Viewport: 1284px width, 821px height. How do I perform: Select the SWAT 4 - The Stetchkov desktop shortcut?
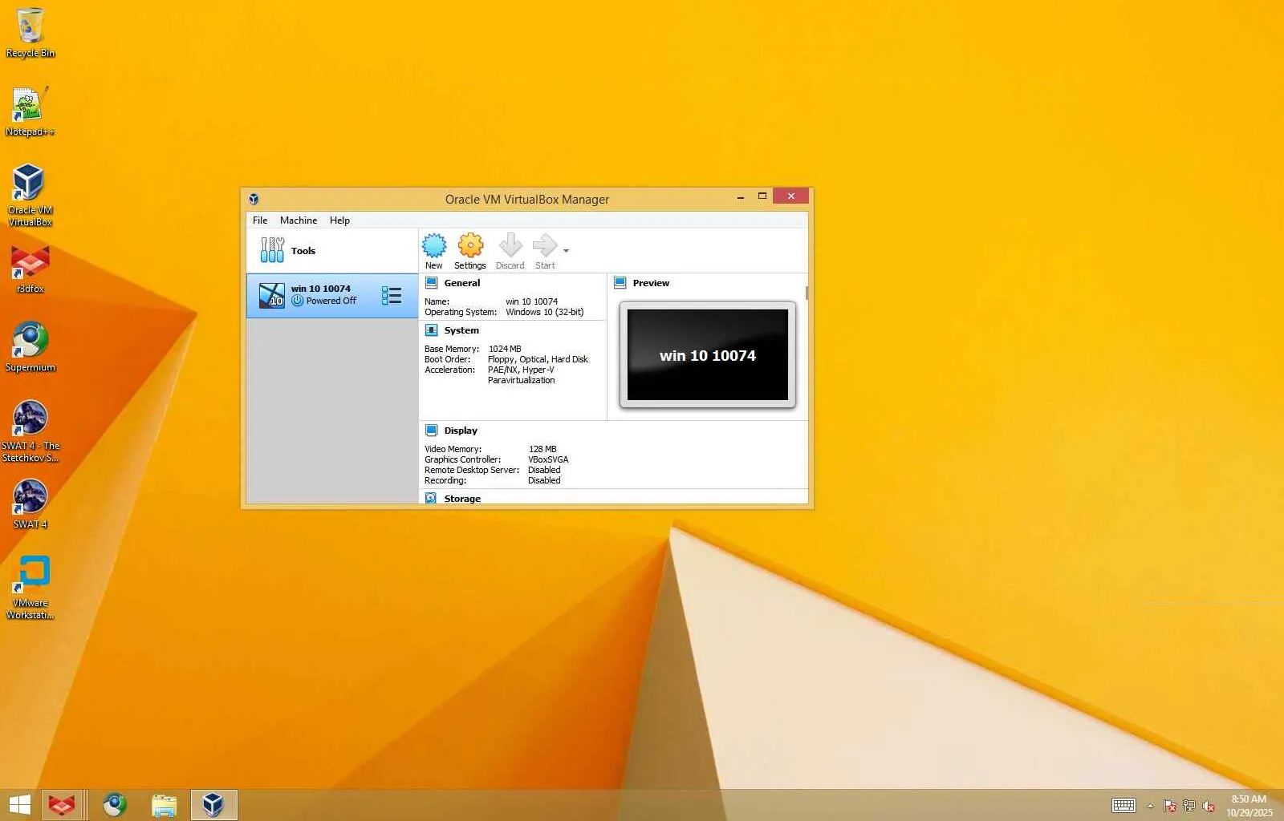tap(30, 431)
